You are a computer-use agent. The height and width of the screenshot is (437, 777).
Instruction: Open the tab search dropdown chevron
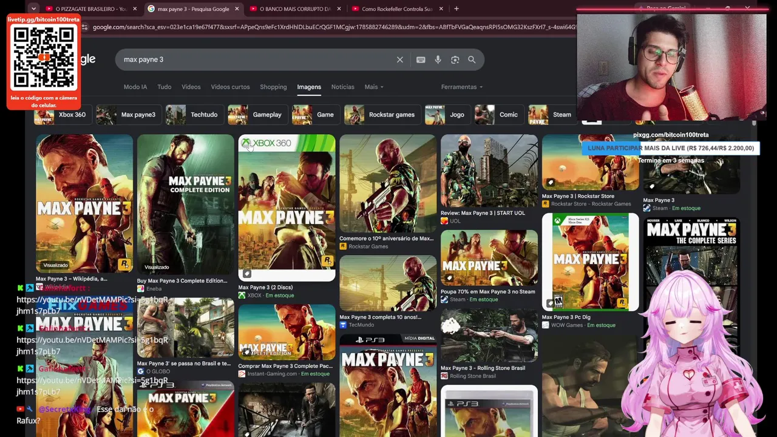(x=33, y=9)
